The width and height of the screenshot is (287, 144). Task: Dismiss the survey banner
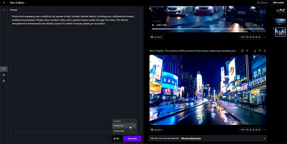(x=264, y=138)
